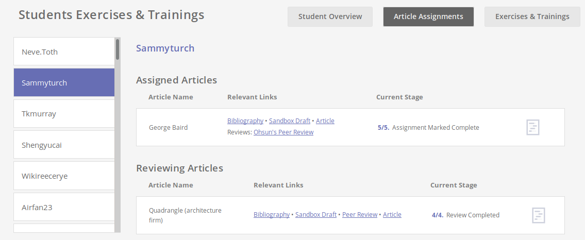Choose Tkmurray from student list
This screenshot has height=240, width=585.
[x=64, y=114]
